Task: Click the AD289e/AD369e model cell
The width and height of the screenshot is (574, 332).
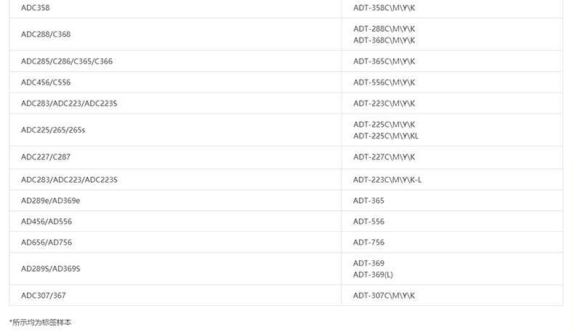Action: [50, 201]
